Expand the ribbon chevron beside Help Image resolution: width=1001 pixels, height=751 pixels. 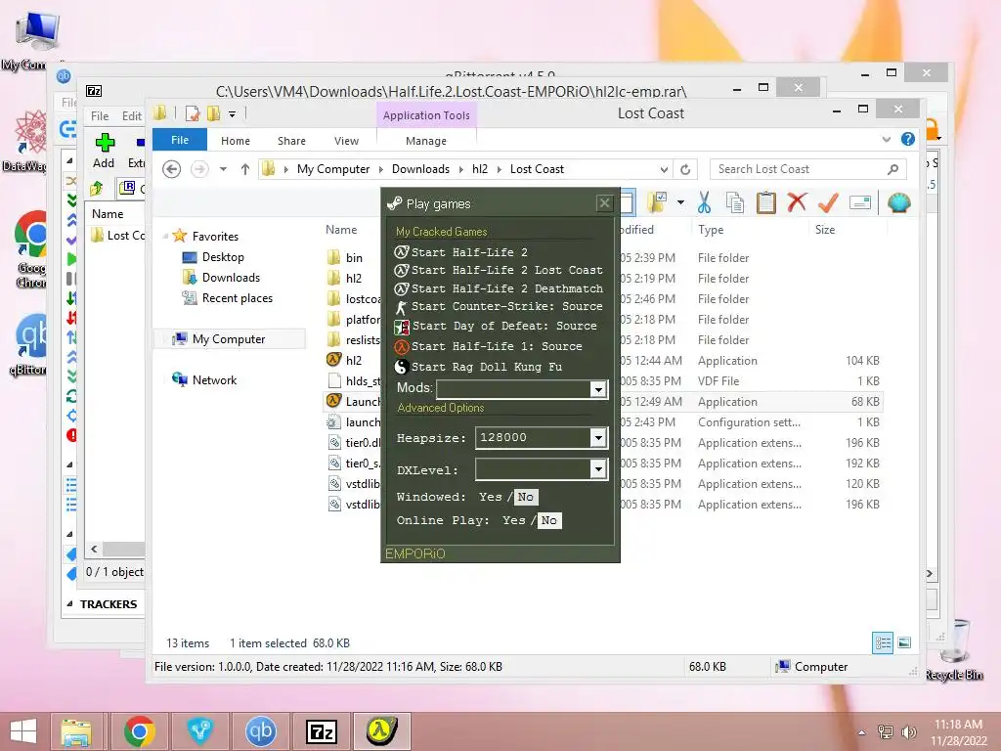pos(886,139)
